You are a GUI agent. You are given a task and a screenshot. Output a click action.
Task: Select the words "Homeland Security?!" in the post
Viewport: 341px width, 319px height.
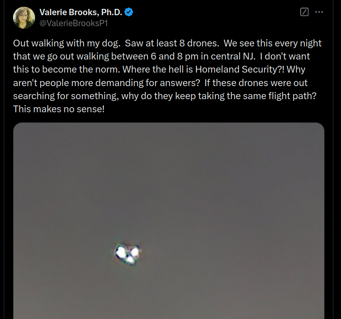[240, 70]
